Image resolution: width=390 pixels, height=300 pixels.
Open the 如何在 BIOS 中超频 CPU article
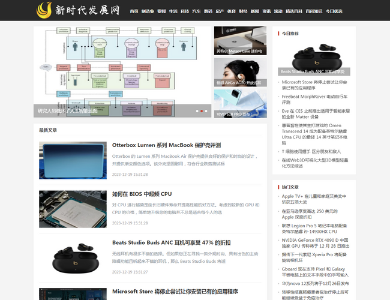coord(142,194)
